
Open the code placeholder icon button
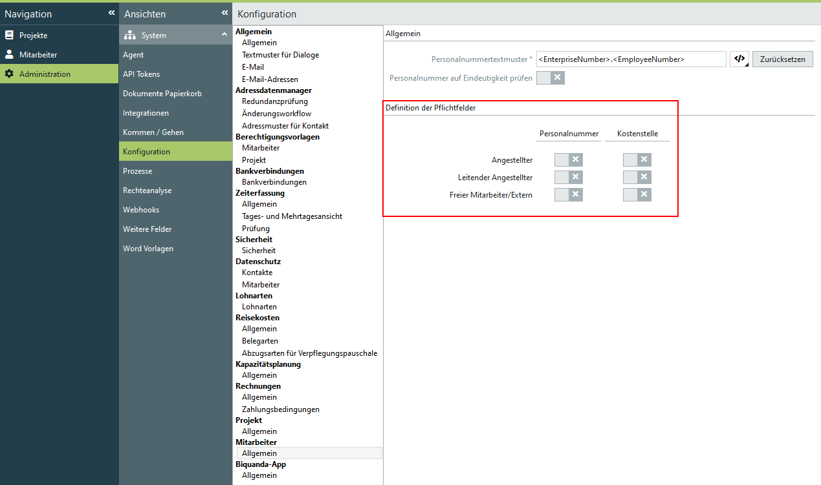[x=739, y=59]
